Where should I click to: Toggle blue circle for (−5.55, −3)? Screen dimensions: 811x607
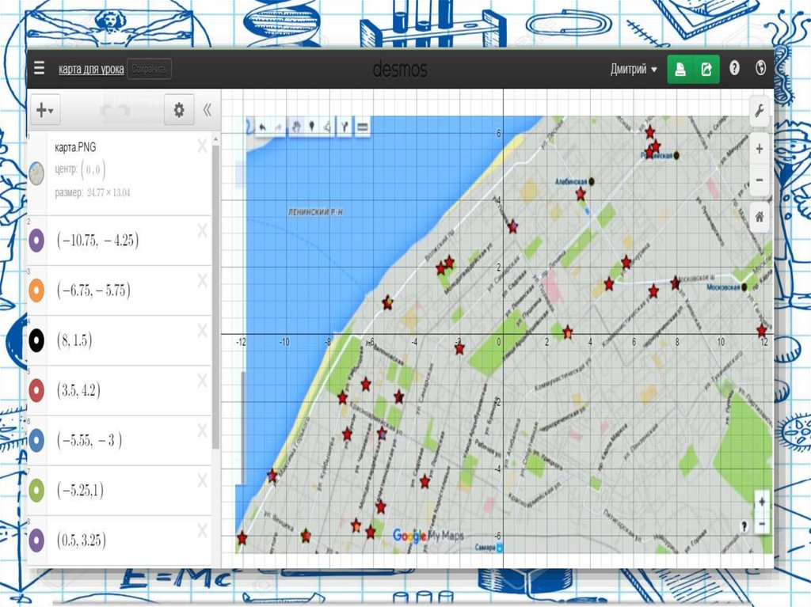pyautogui.click(x=36, y=441)
